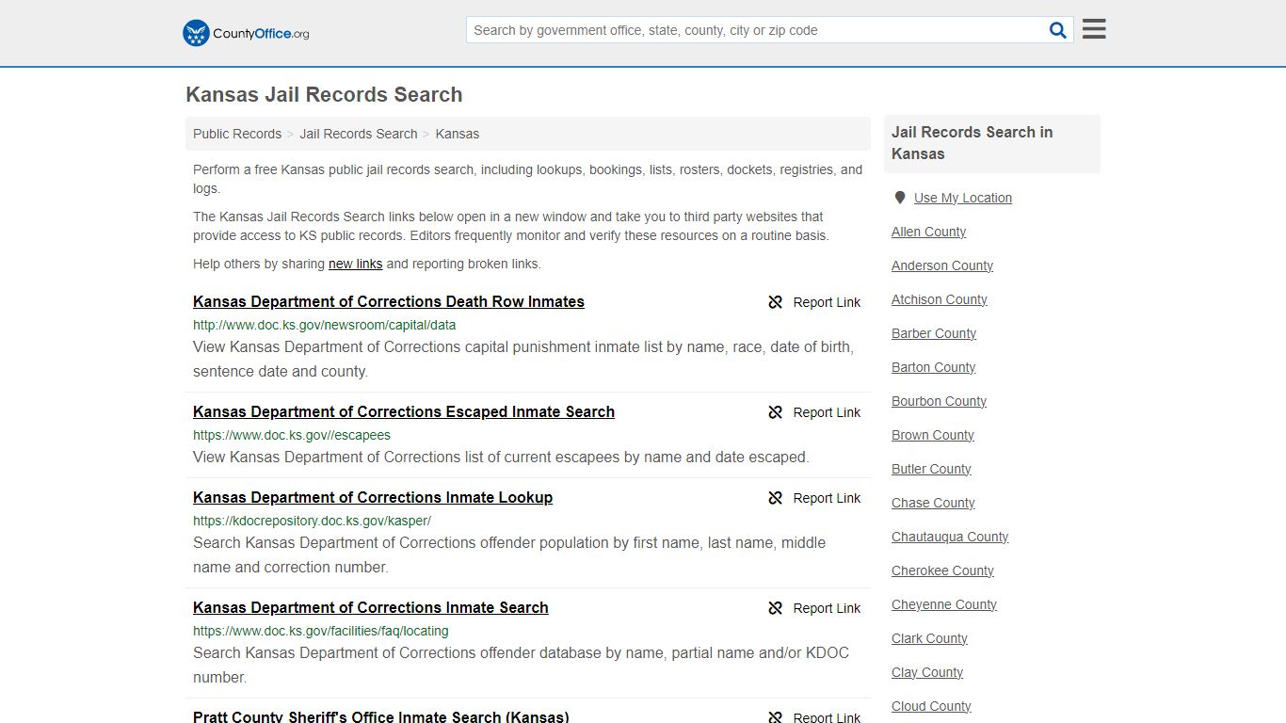Click the location pin icon

(900, 198)
